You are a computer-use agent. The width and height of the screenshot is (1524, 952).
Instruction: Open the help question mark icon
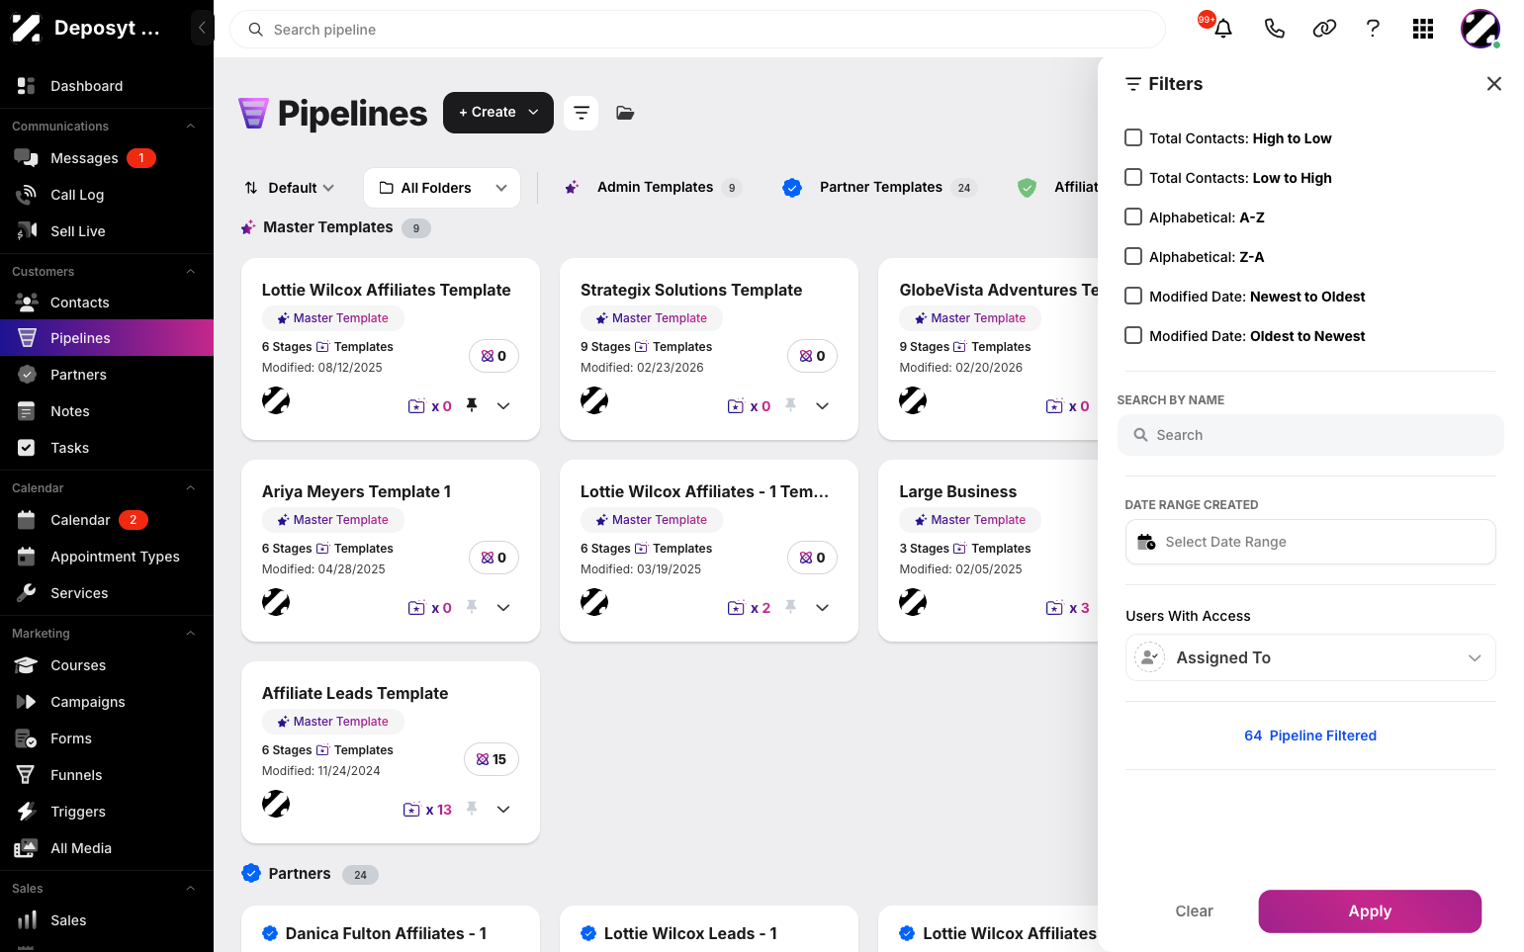pyautogui.click(x=1373, y=29)
